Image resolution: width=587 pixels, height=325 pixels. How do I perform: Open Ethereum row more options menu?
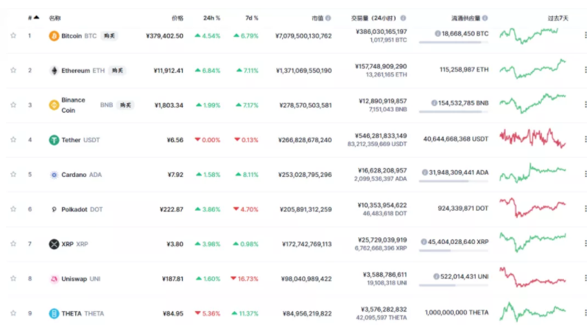click(x=585, y=69)
